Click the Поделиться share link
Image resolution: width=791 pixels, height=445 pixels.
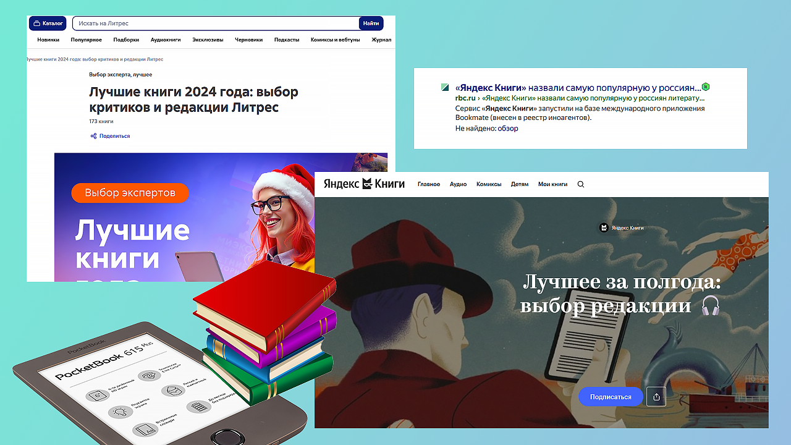tap(111, 136)
